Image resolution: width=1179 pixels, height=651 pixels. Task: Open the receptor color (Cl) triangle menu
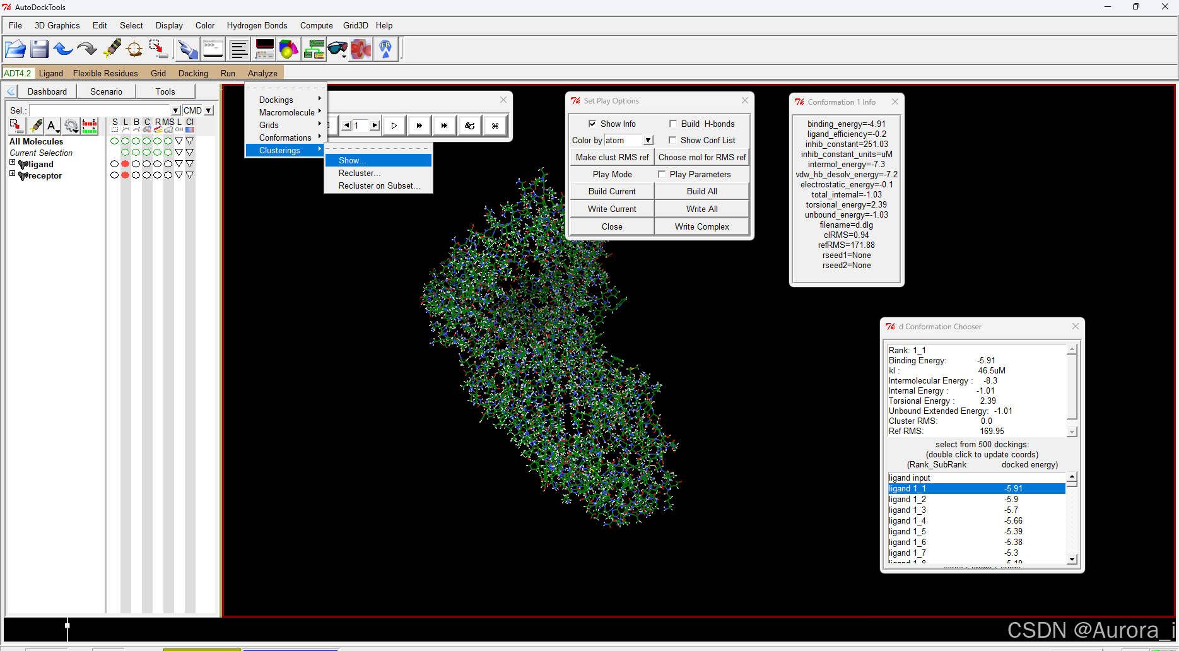tap(189, 175)
